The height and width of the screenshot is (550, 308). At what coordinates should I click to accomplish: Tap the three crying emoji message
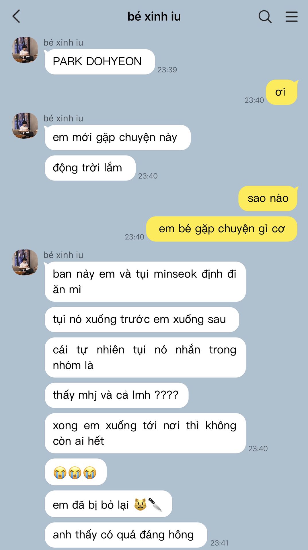[x=76, y=472]
